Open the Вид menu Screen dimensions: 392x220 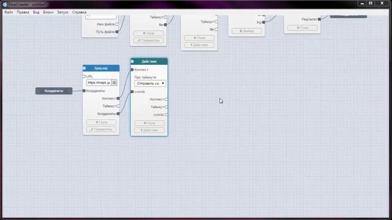click(36, 12)
